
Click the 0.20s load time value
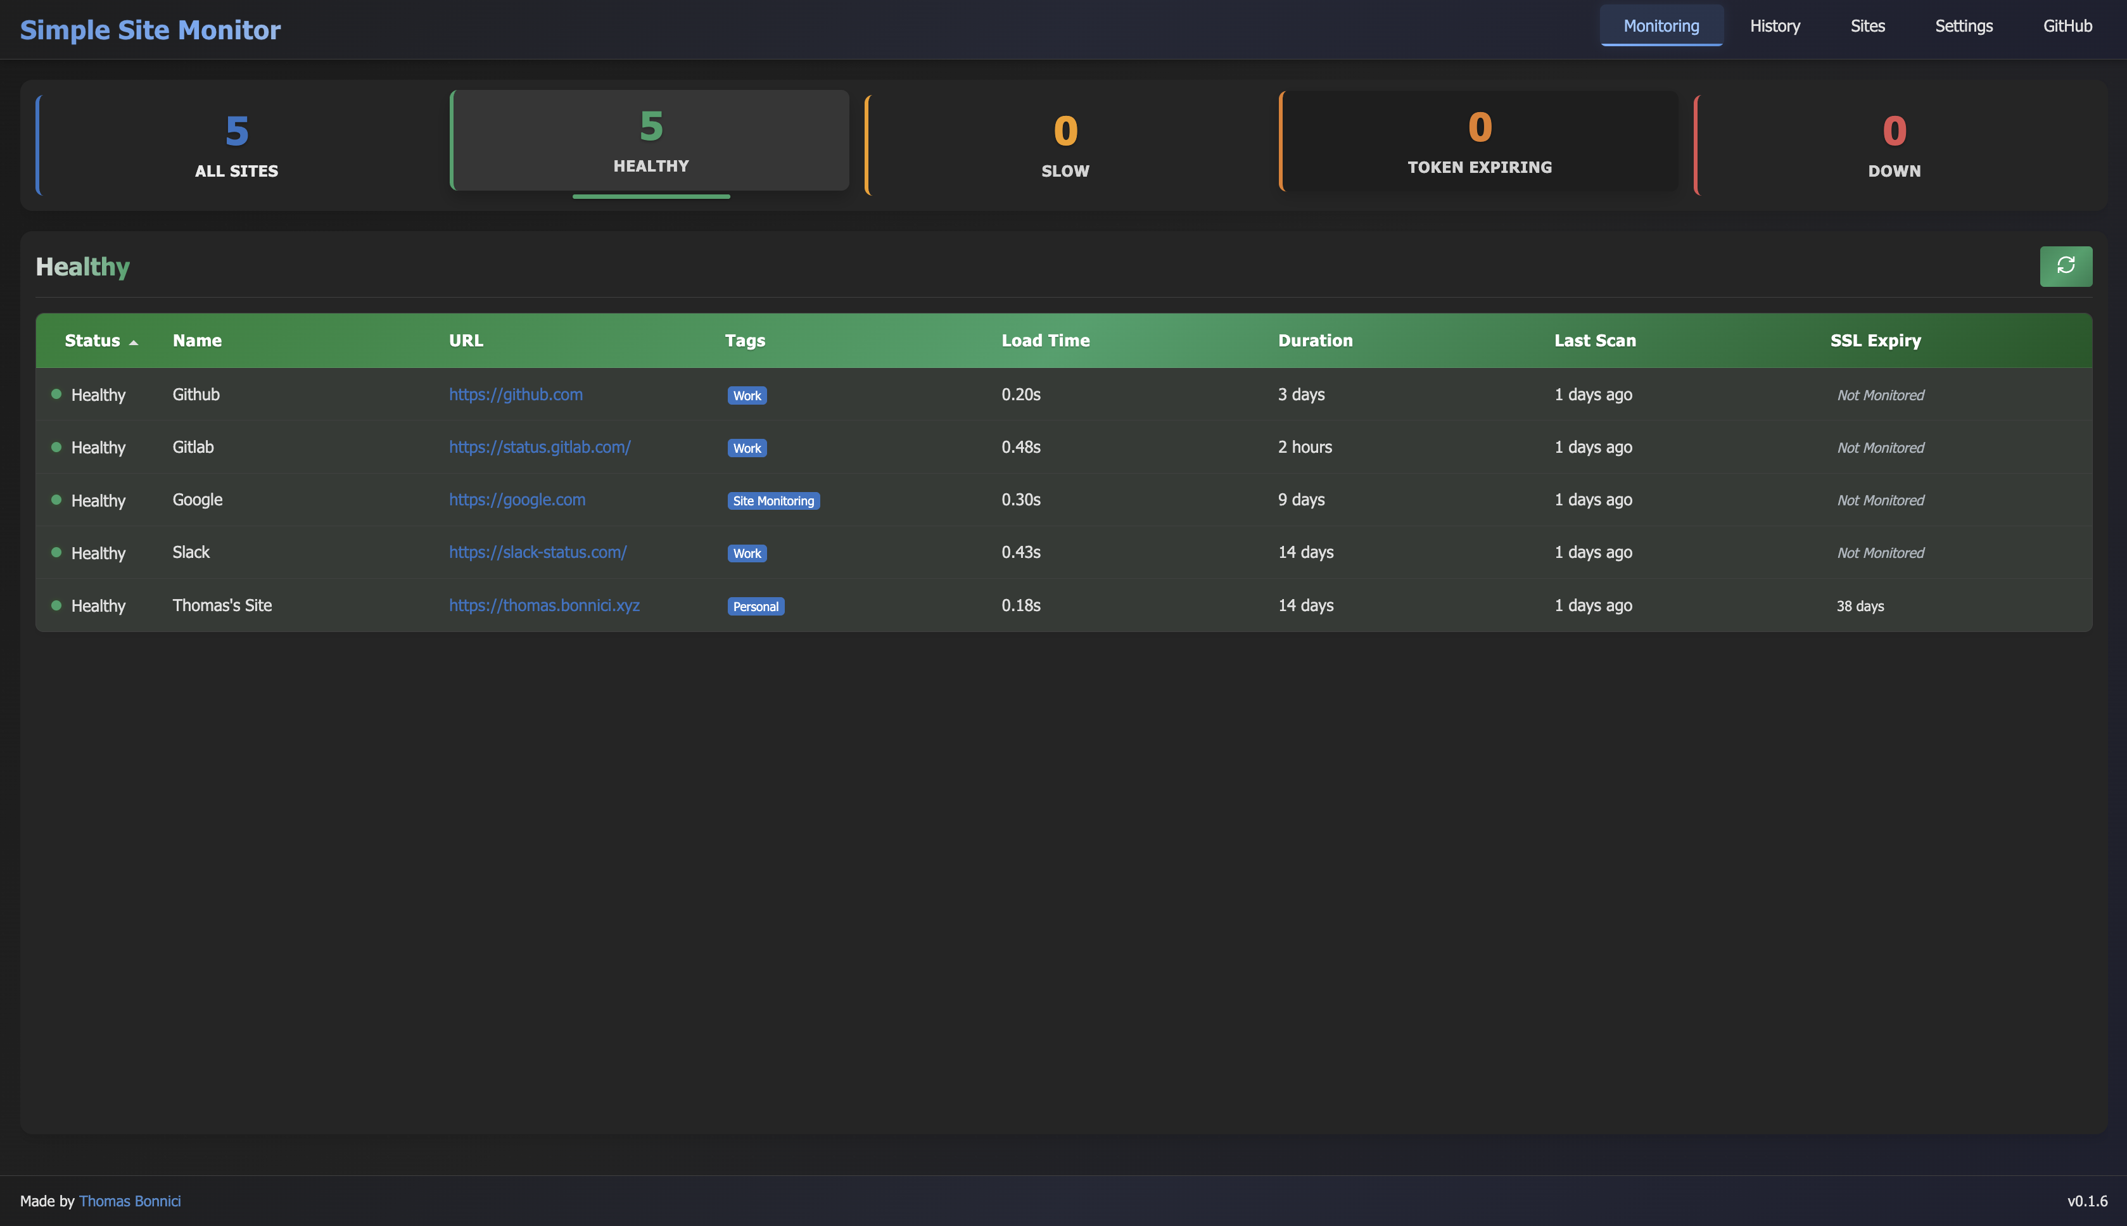(1020, 394)
